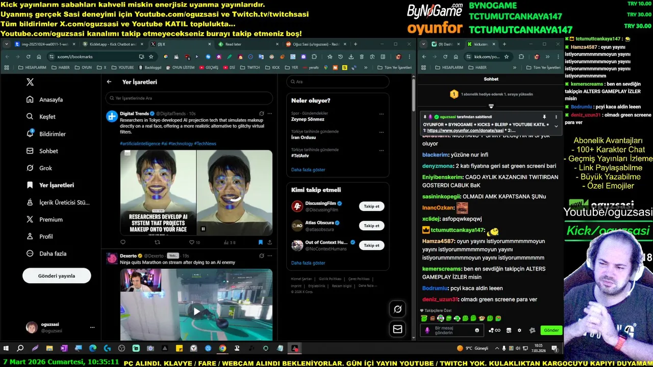Open the Kick chat shop icon

[509, 330]
